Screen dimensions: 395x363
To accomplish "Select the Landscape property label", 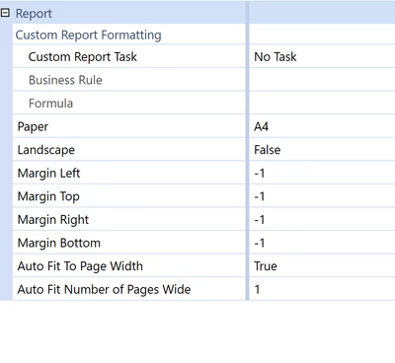I will coord(46,150).
